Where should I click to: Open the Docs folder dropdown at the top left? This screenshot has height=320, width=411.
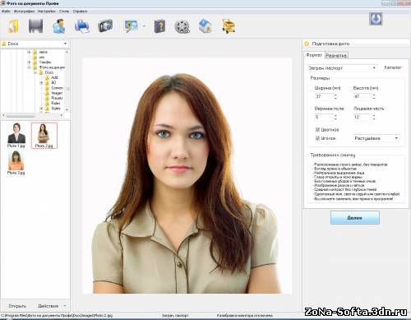click(x=65, y=44)
